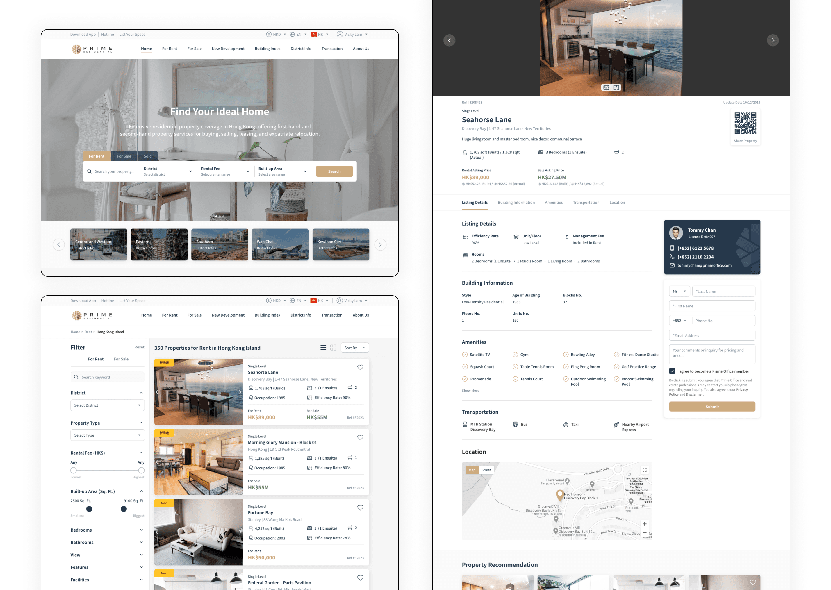Select the For Rent hero search tab
Image resolution: width=831 pixels, height=590 pixels.
point(97,156)
